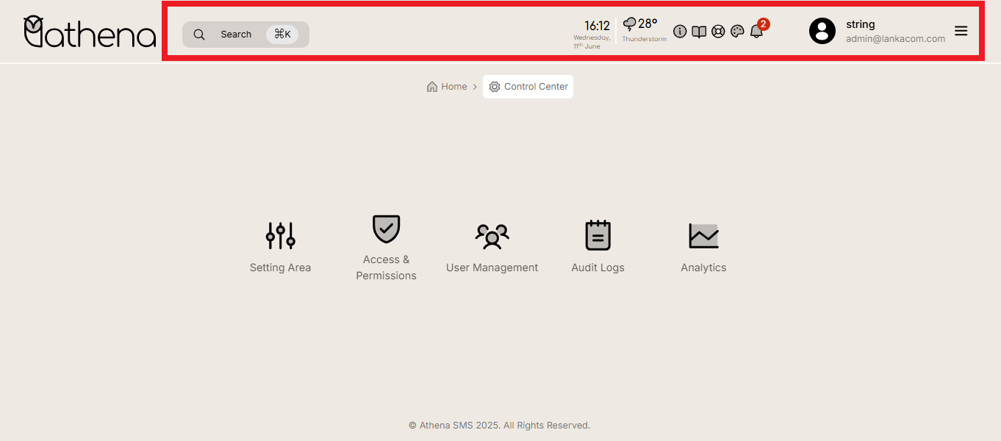Open the User Management icon

[x=492, y=235]
